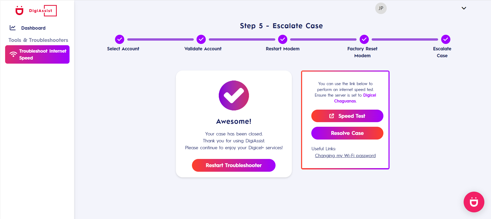The height and width of the screenshot is (219, 491).
Task: Click the Validate Account step checkmark
Action: (x=201, y=39)
